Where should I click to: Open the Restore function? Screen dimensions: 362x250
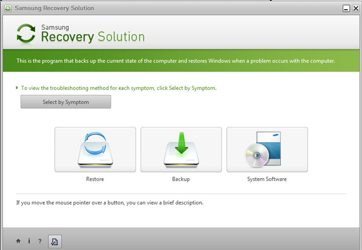pyautogui.click(x=95, y=150)
